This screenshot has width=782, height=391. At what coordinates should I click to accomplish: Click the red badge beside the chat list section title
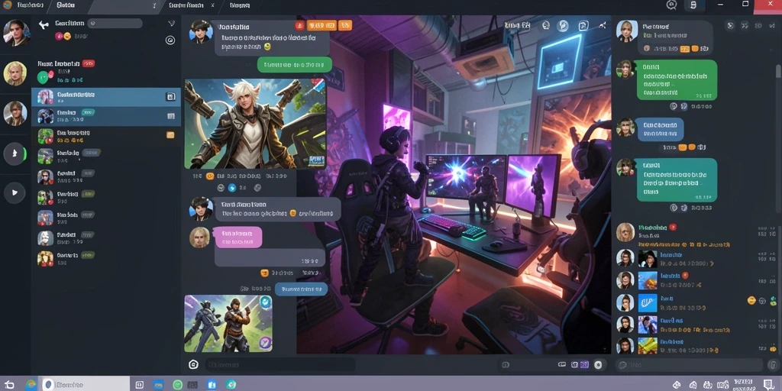click(x=89, y=63)
